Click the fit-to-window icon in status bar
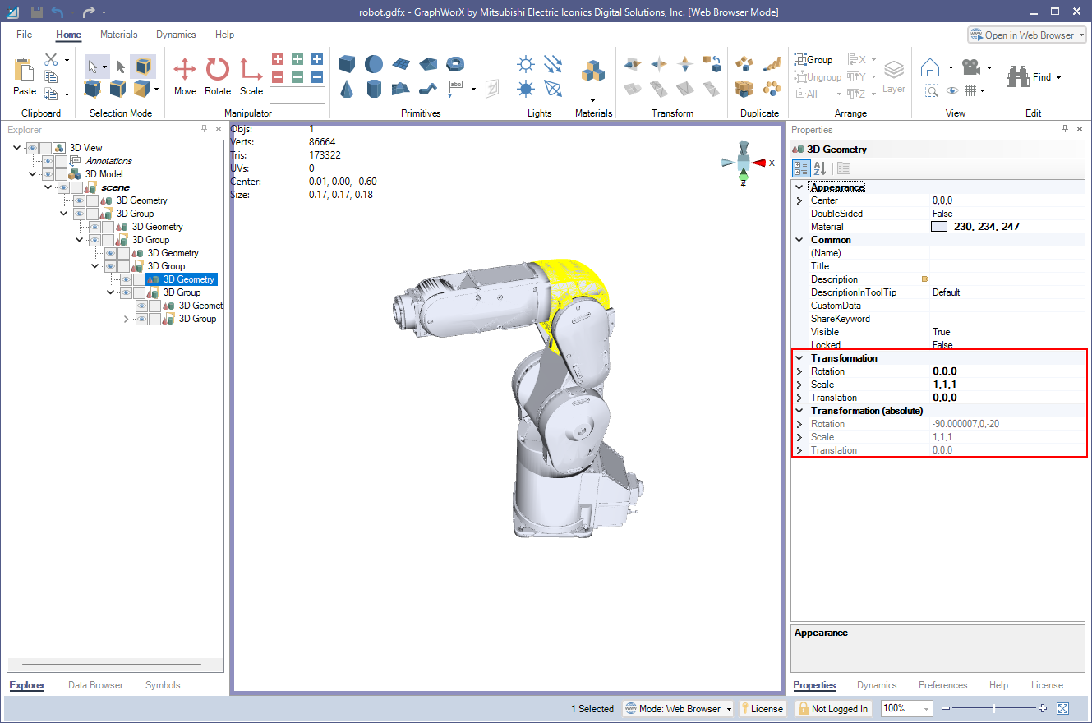1092x723 pixels. (1062, 708)
